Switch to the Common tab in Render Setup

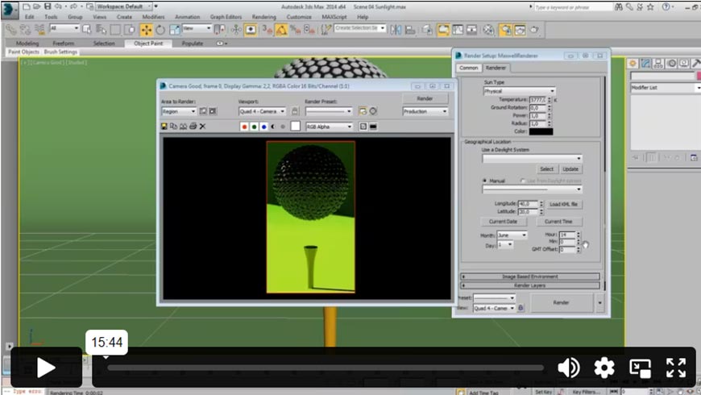pyautogui.click(x=468, y=68)
